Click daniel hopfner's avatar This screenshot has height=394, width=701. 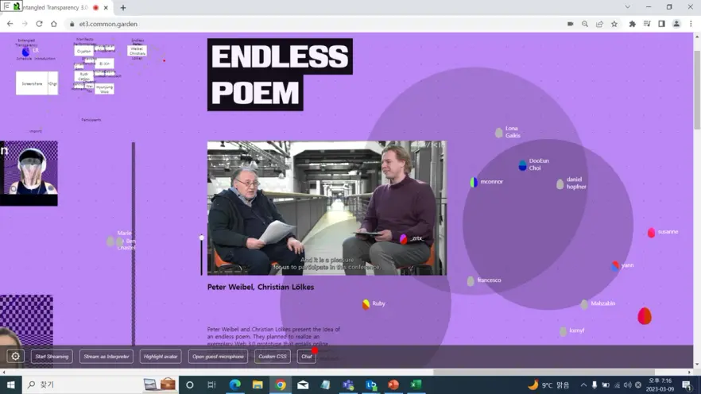coord(560,184)
